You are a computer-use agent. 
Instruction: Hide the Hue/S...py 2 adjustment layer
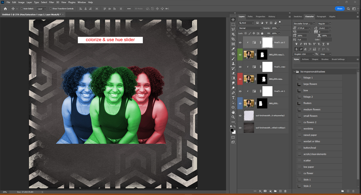pyautogui.click(x=240, y=43)
